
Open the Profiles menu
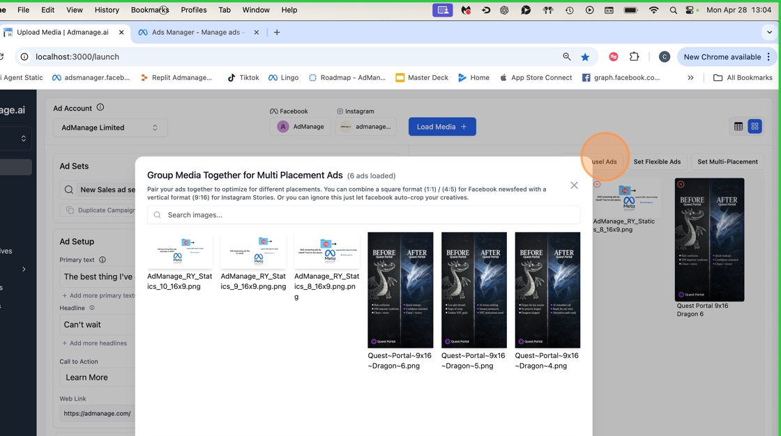pyautogui.click(x=193, y=10)
